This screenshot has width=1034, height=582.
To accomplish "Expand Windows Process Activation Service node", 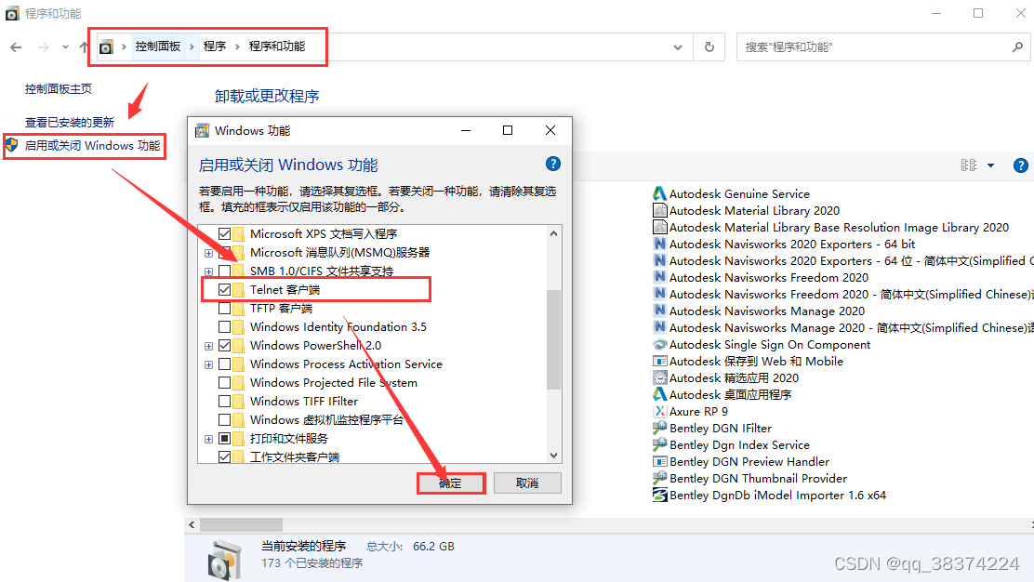I will pos(208,364).
